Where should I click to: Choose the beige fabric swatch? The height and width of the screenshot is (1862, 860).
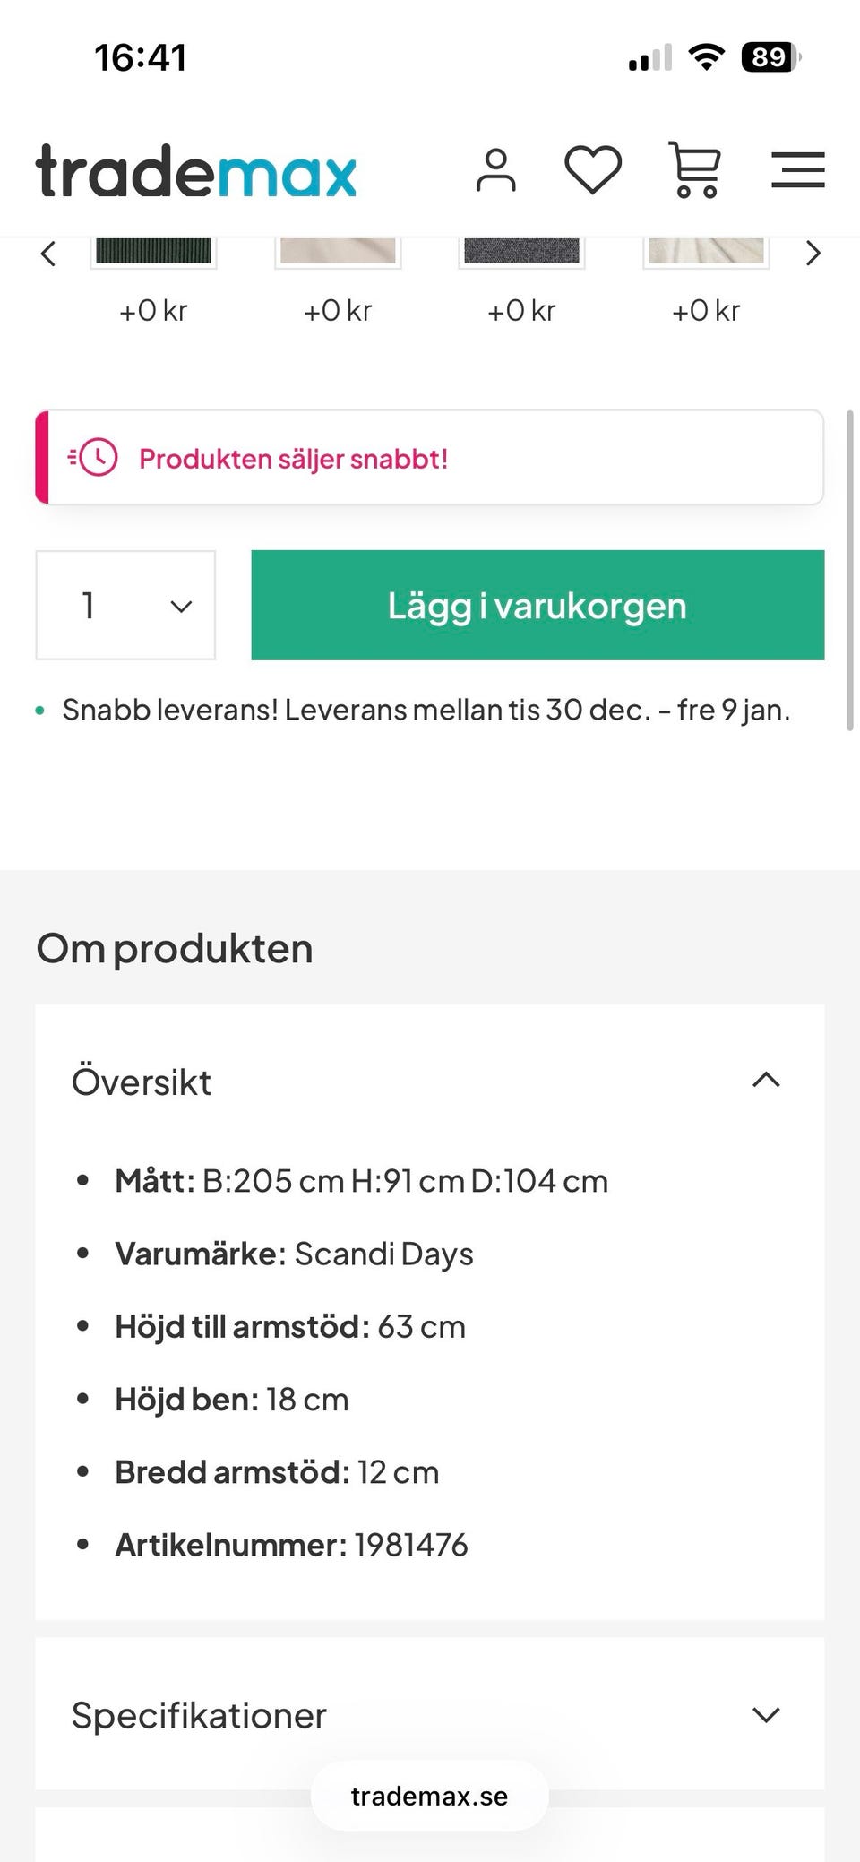point(338,251)
